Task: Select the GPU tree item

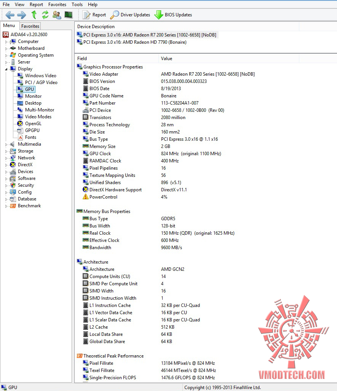Action: pos(26,89)
